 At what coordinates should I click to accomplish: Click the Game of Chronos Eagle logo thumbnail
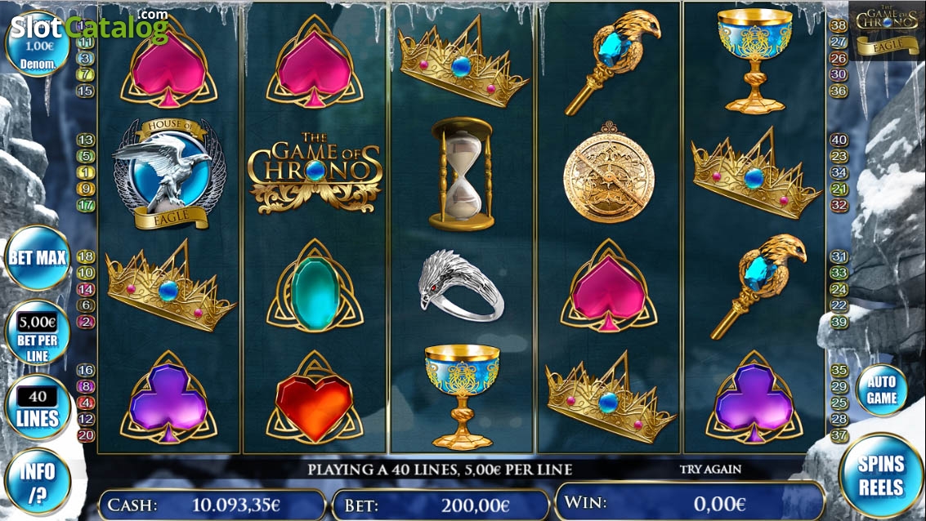tap(887, 31)
